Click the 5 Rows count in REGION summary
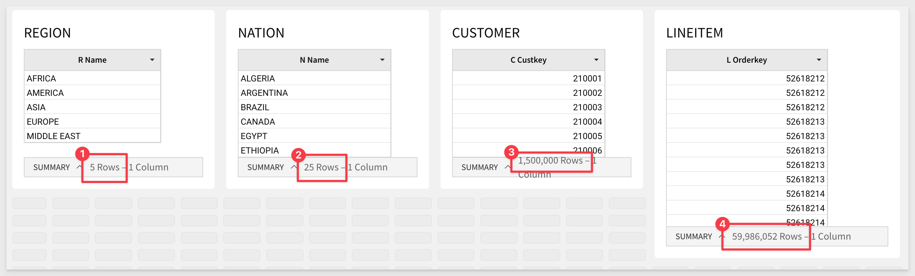Image resolution: width=915 pixels, height=276 pixels. 105,167
